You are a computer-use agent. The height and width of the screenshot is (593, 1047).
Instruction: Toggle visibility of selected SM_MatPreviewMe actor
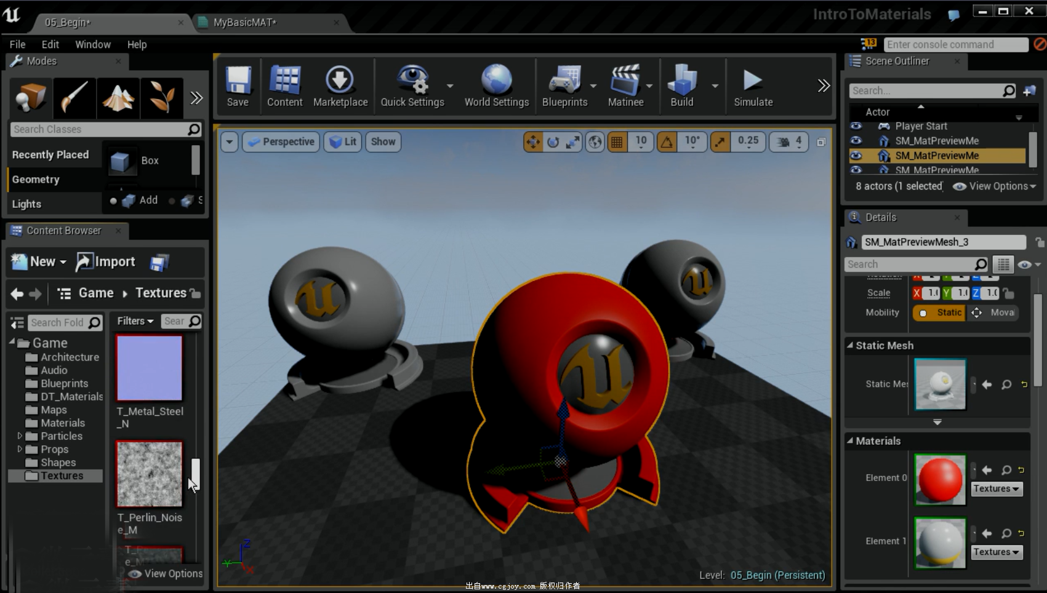click(856, 156)
